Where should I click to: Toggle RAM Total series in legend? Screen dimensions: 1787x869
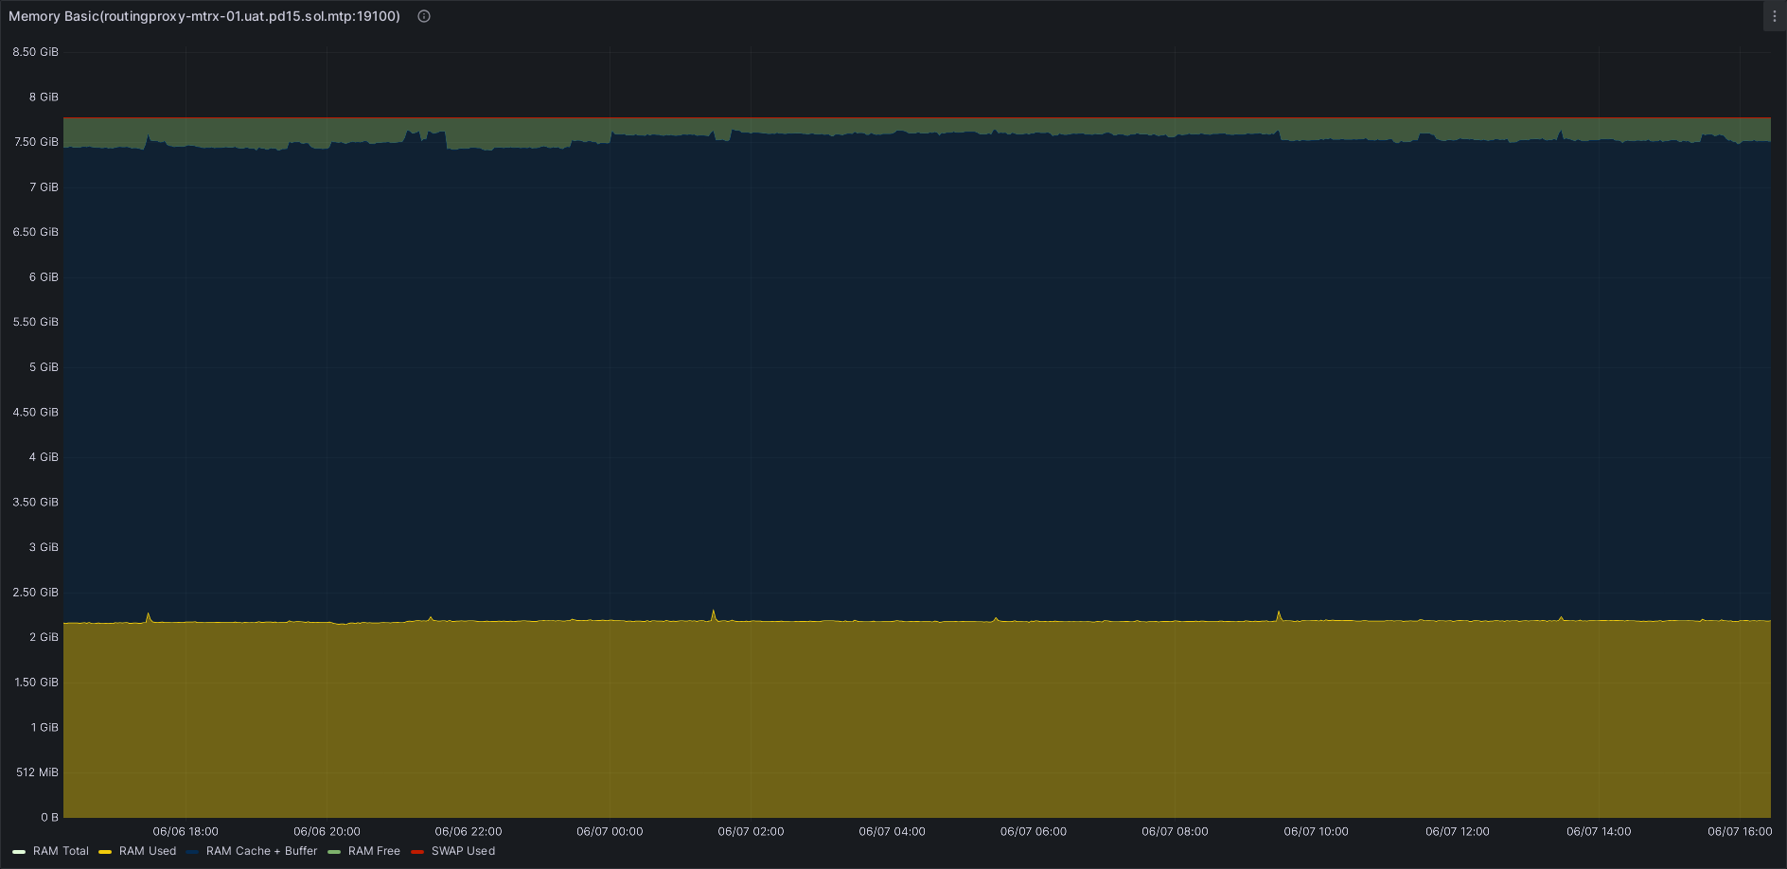point(61,851)
